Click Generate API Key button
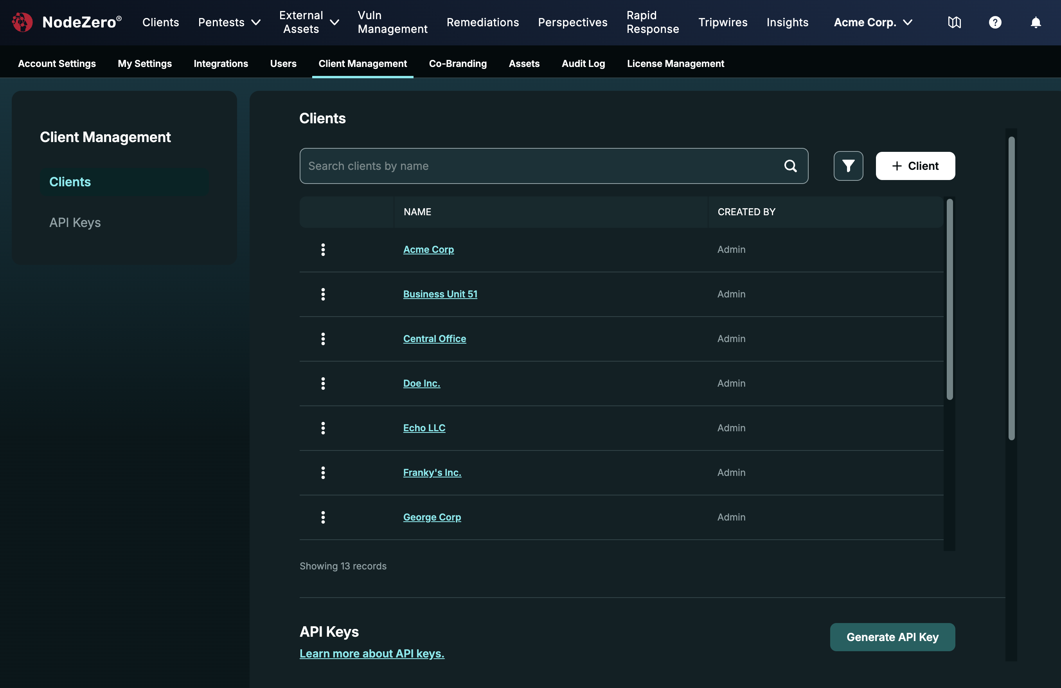 [x=892, y=637]
